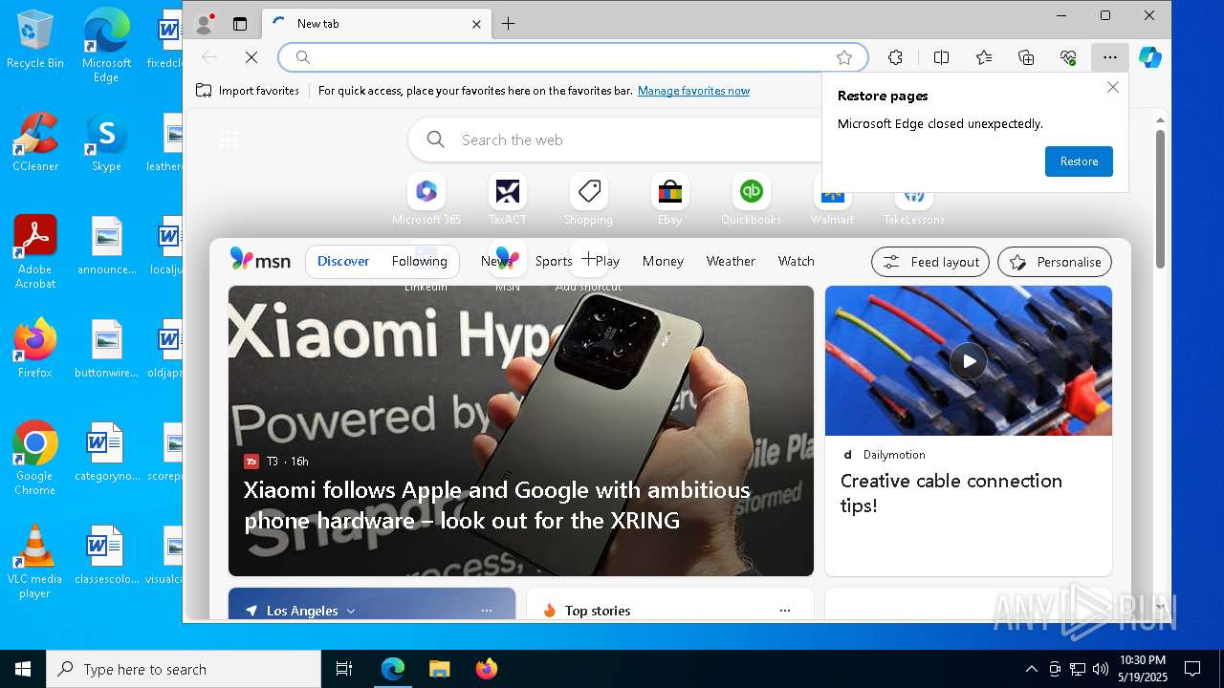
Task: Expand the Los Angeles location dropdown
Action: point(351,611)
